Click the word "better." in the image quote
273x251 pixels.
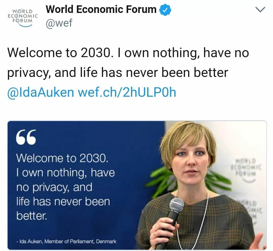coord(32,216)
